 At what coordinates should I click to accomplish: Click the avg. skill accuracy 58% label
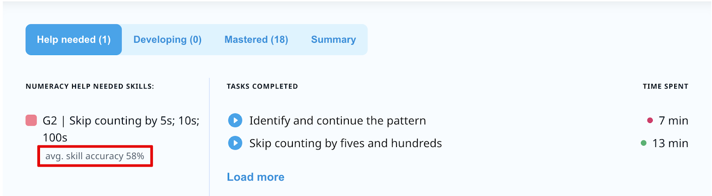(x=95, y=156)
